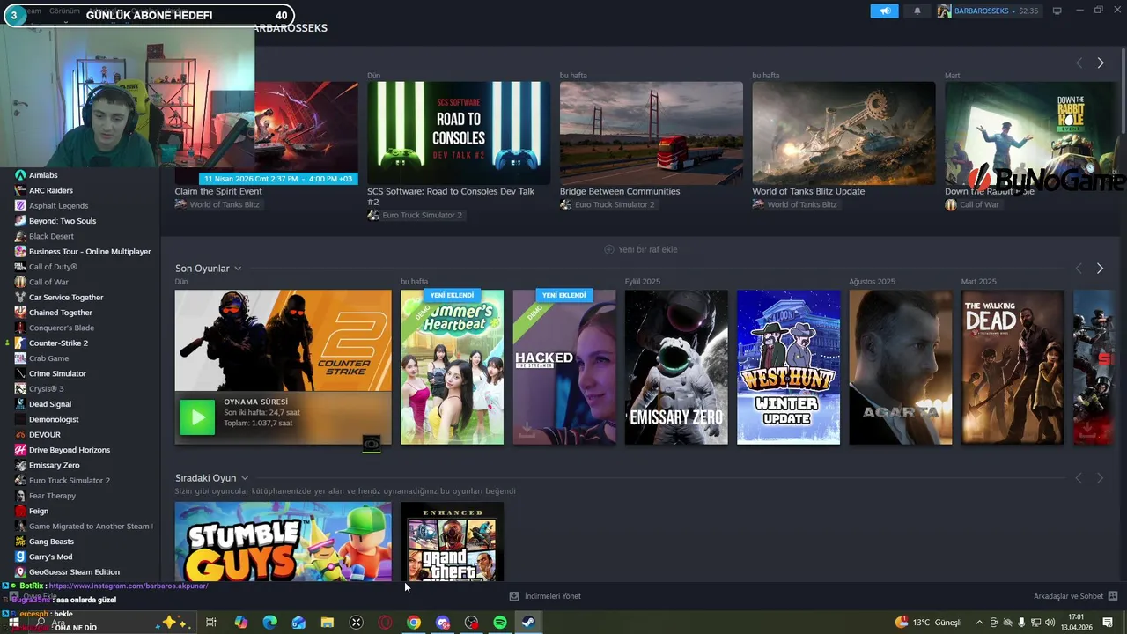Click the plus icon next to Yeni bir raf ekle
Image resolution: width=1127 pixels, height=634 pixels.
(x=609, y=249)
